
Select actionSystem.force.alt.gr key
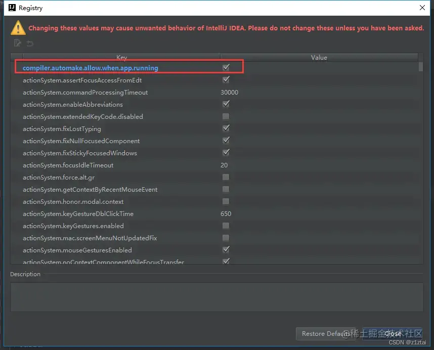(x=59, y=178)
